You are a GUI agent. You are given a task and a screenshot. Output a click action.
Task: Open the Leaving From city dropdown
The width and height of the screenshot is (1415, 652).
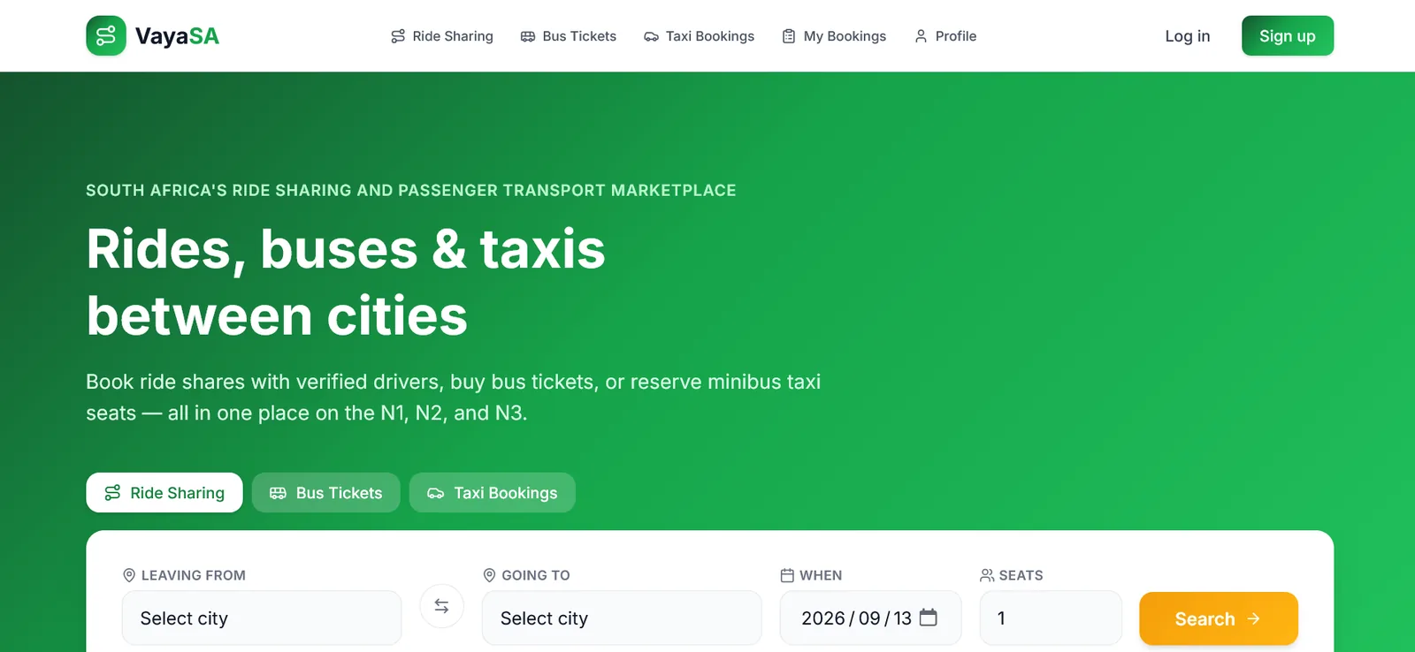pos(262,618)
